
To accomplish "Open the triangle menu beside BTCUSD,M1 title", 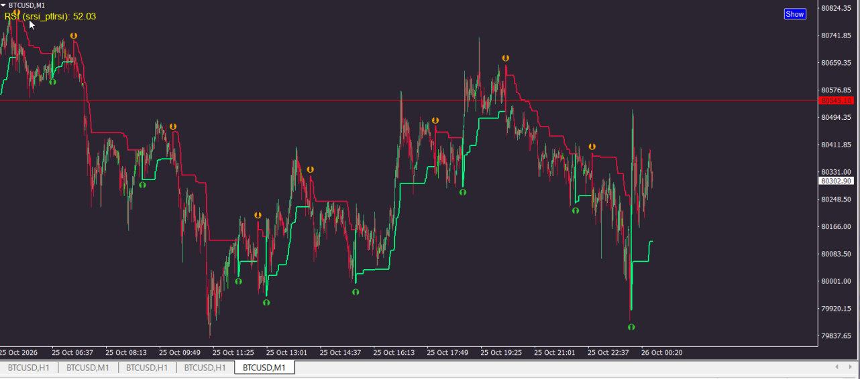I will tap(3, 5).
